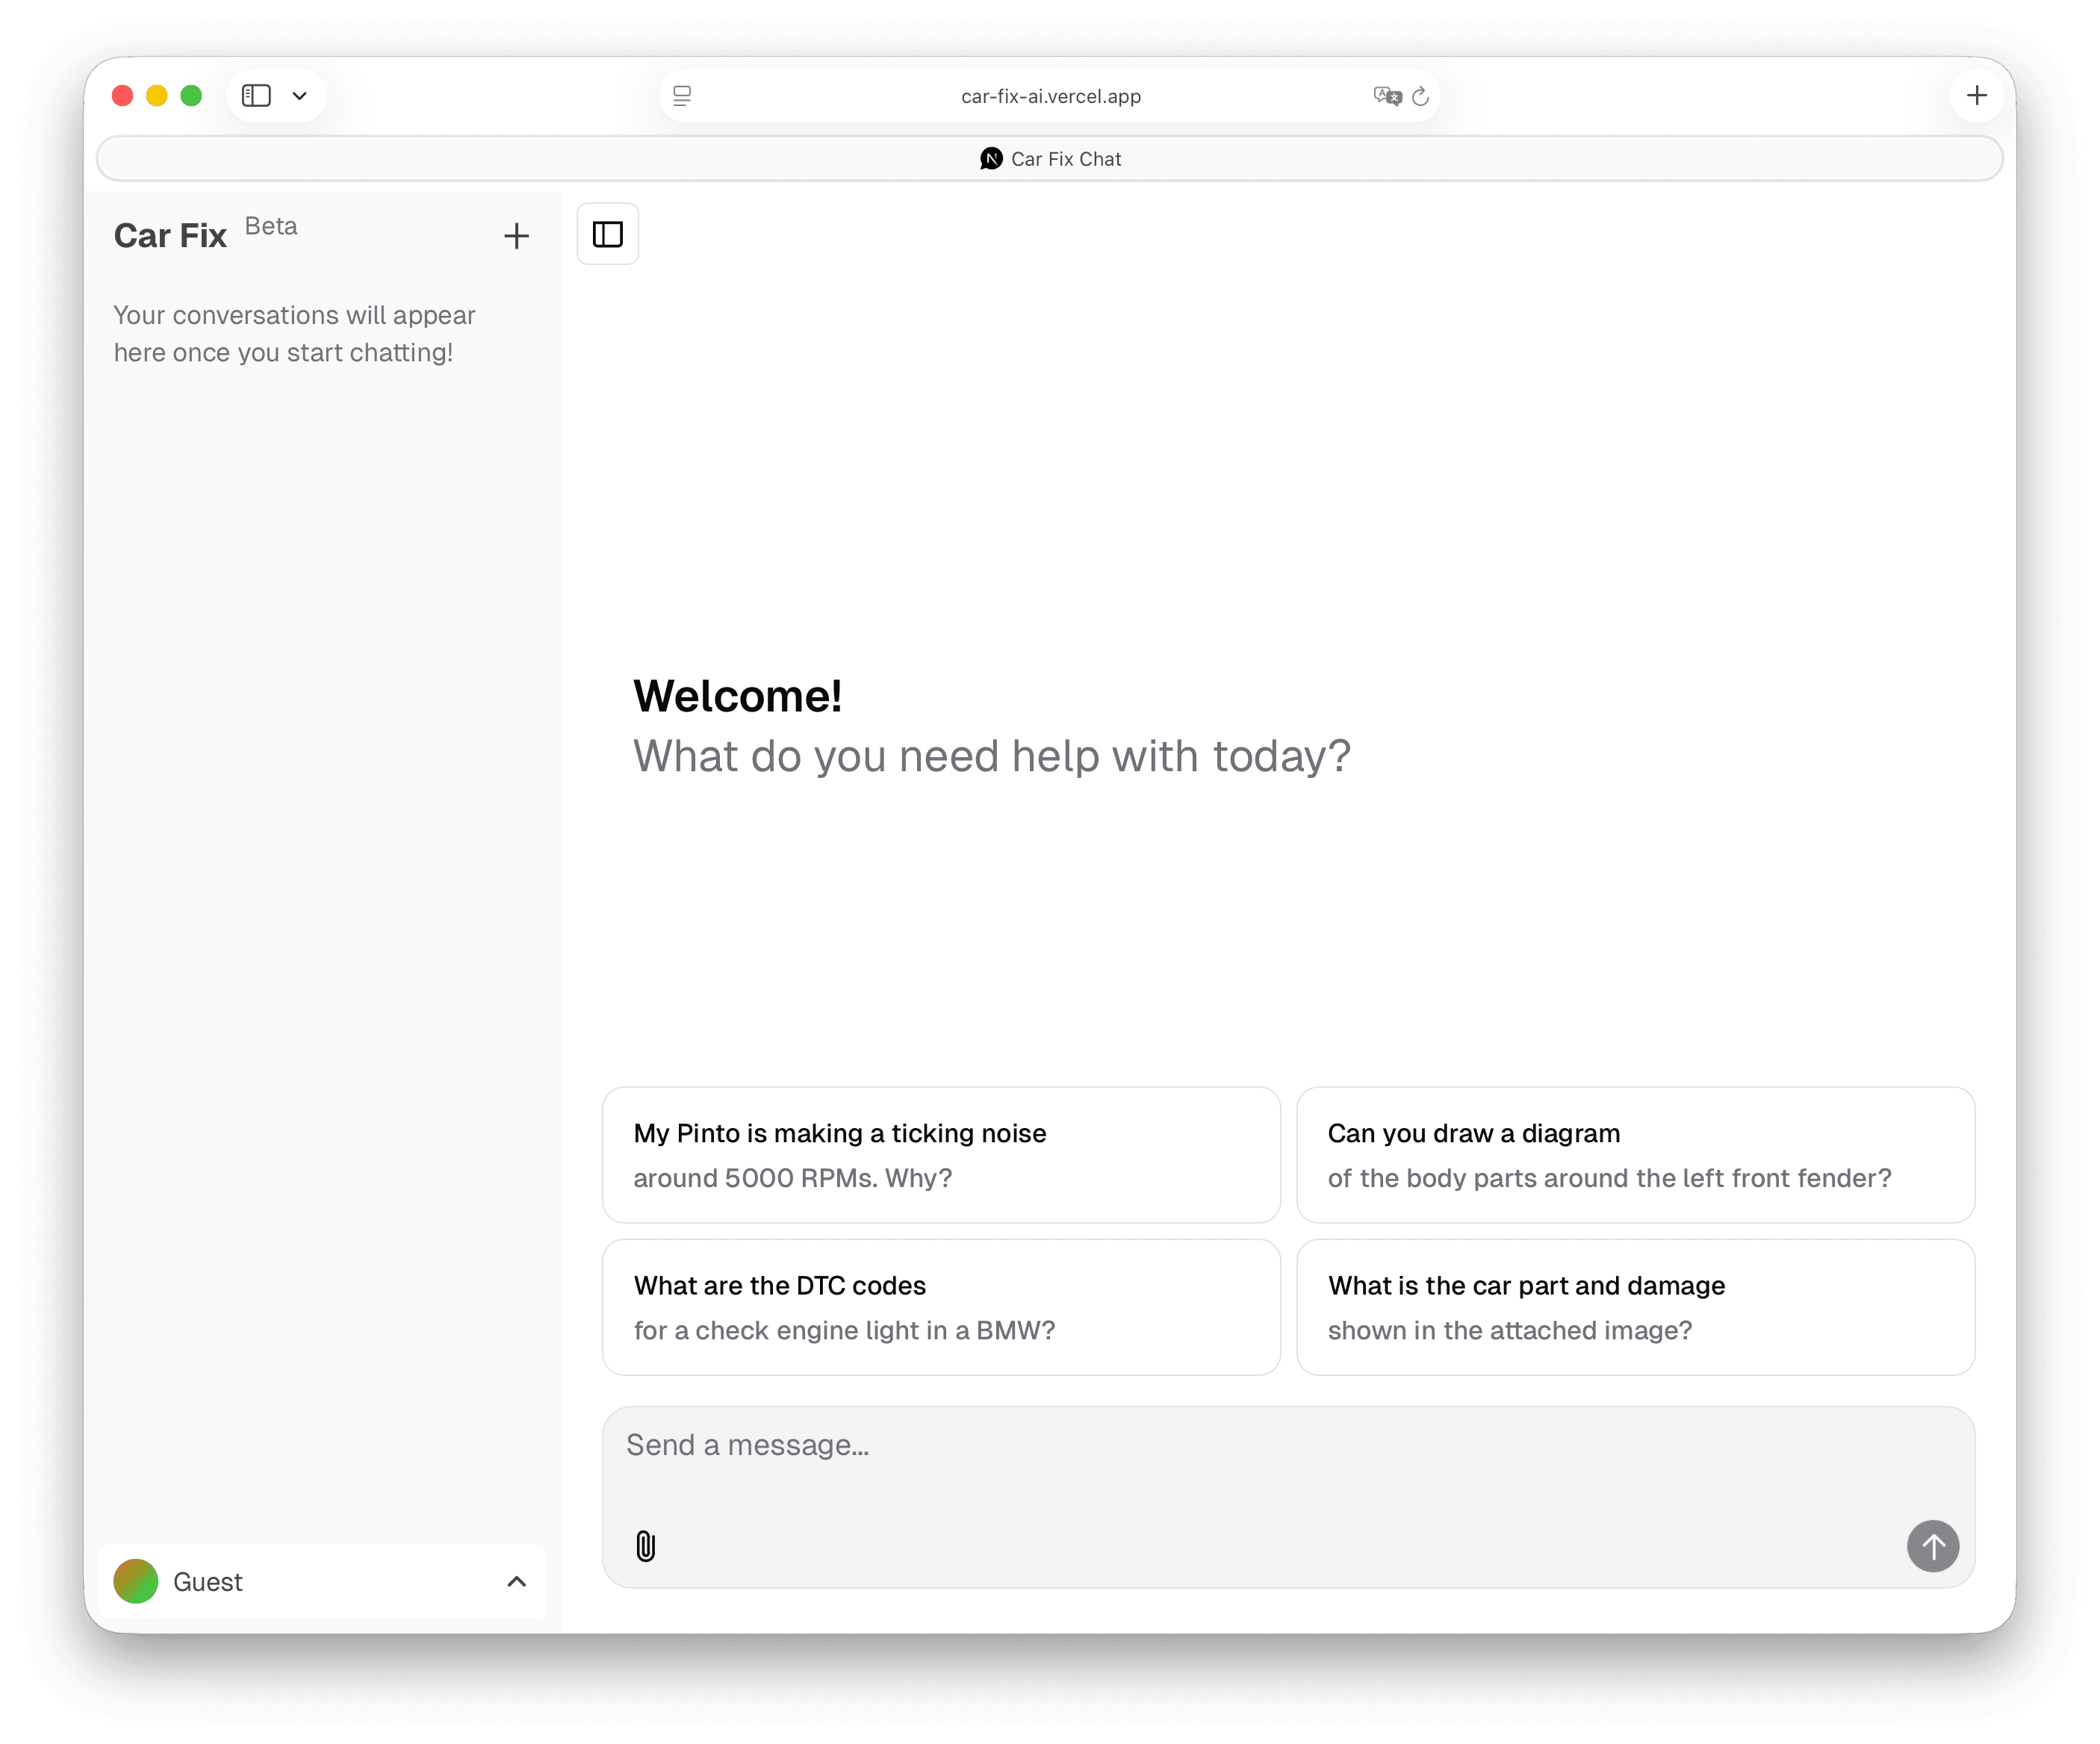Screen dimensions: 2100x1744
Task: Open the reader view icon in the address bar
Action: (682, 96)
